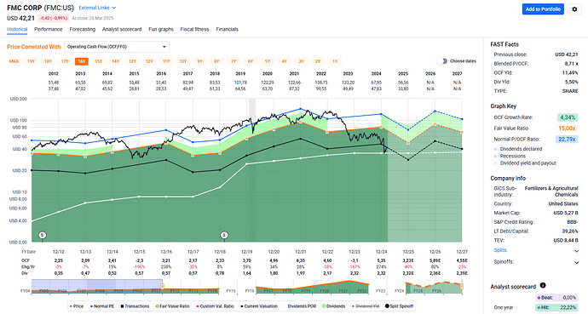Open the External Links dropdown
Viewport: 588px width, 314px height.
[97, 8]
